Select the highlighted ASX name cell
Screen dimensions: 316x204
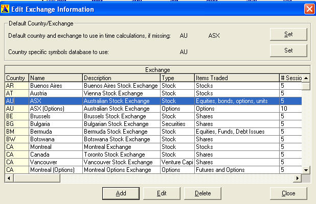[56, 101]
